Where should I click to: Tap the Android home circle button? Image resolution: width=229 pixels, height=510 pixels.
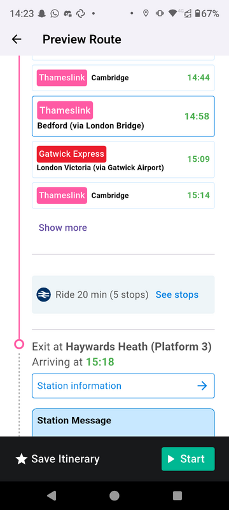[114, 495]
